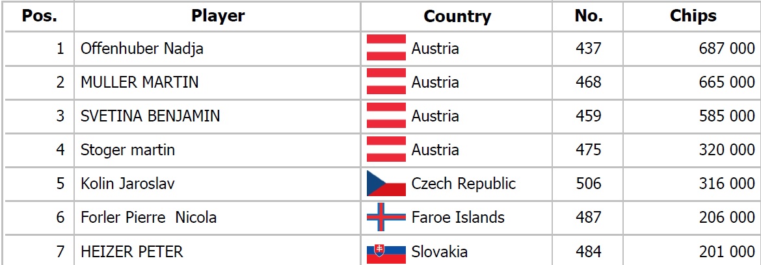Click the Austria flag beside Stoger martin
Image resolution: width=761 pixels, height=265 pixels.
tap(386, 150)
